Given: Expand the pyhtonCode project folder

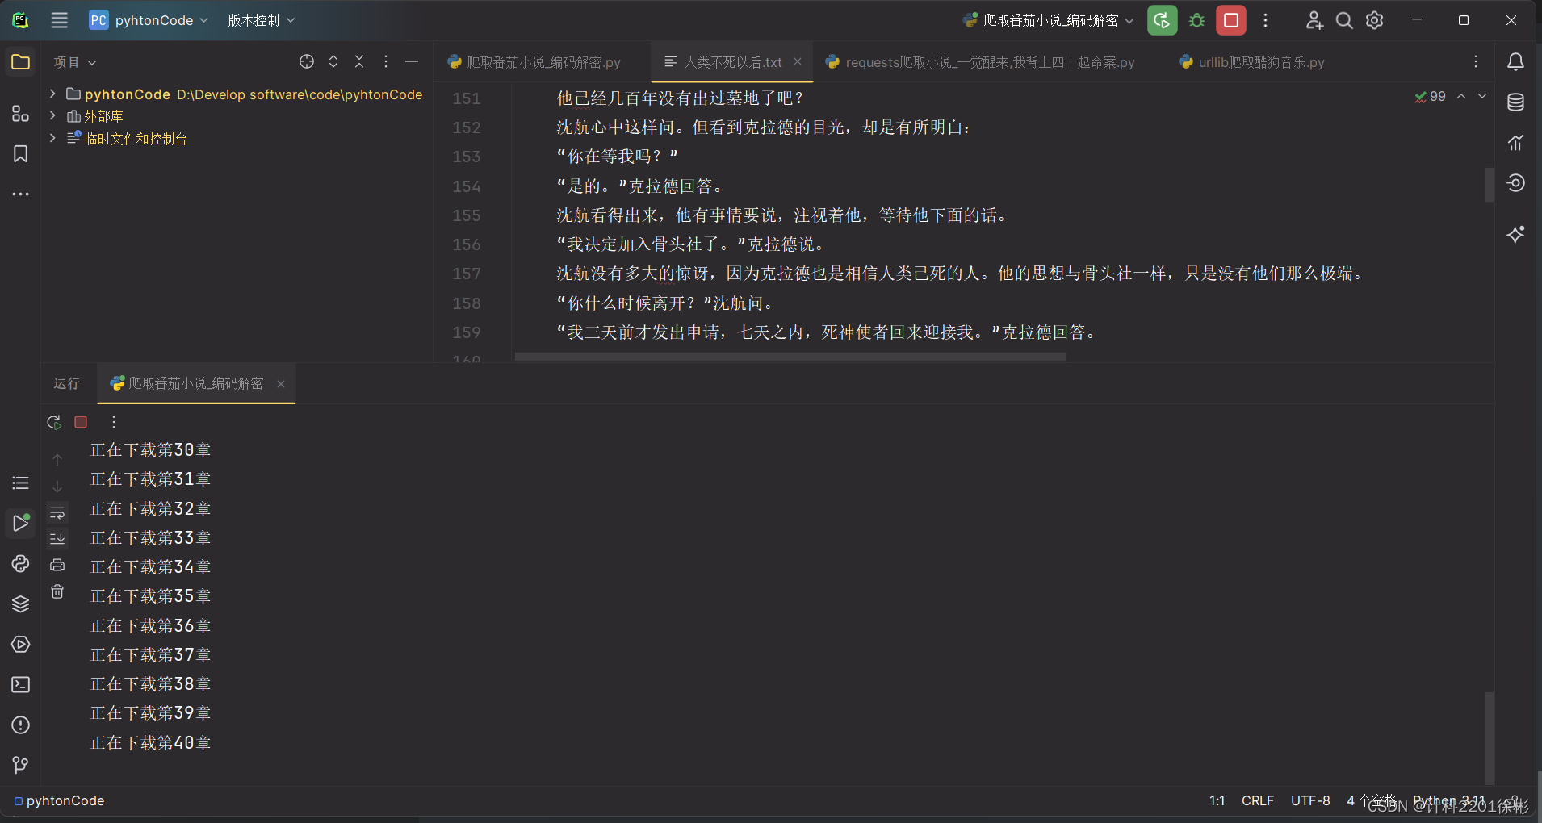Looking at the screenshot, I should click(x=52, y=94).
